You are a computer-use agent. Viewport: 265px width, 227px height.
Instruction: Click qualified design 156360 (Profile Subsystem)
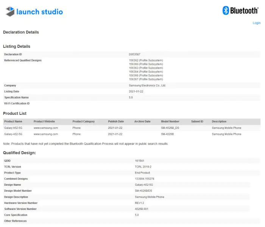point(146,64)
